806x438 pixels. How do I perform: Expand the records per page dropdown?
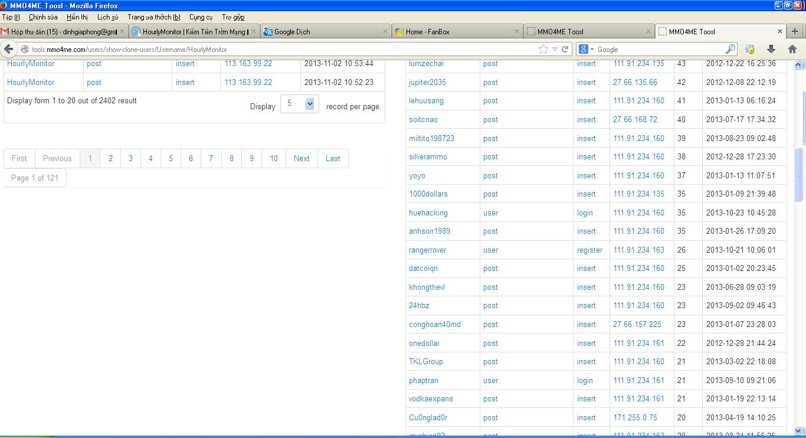tap(310, 104)
